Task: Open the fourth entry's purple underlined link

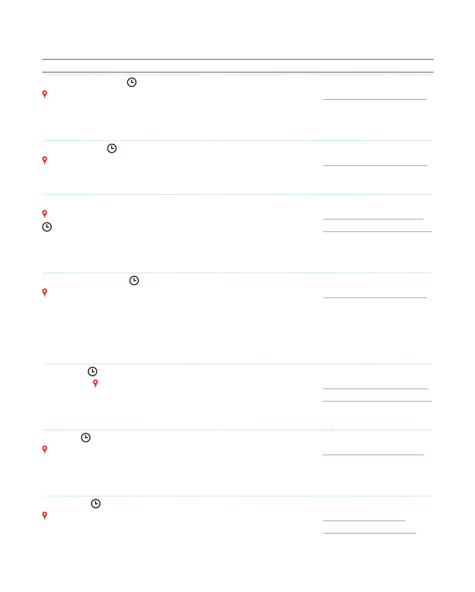Action: pos(375,297)
